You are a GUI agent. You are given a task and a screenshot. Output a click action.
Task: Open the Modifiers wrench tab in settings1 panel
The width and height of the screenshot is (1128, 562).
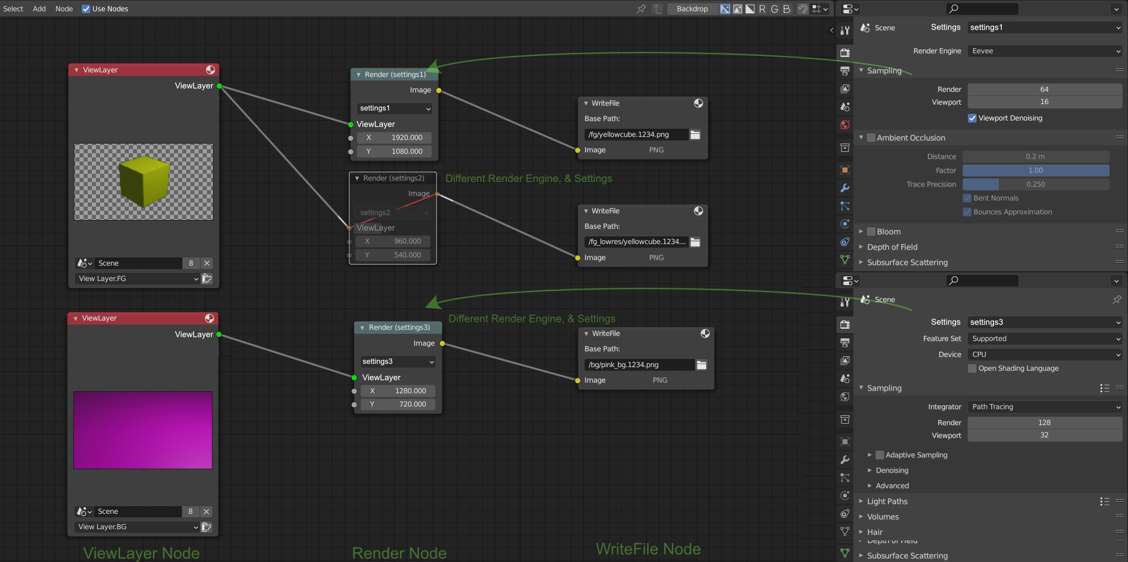pyautogui.click(x=845, y=188)
